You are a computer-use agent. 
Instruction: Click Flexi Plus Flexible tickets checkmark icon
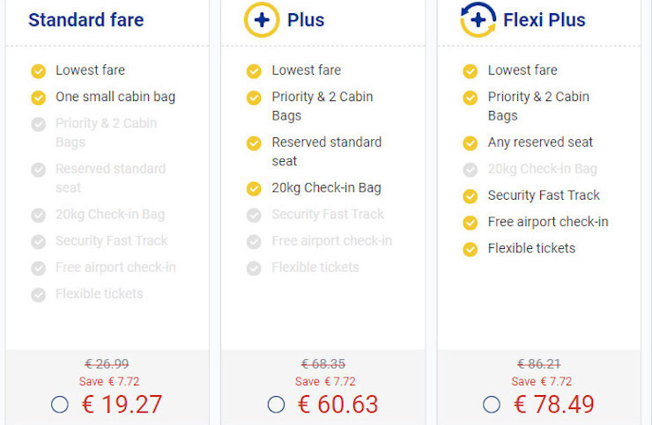tap(470, 249)
